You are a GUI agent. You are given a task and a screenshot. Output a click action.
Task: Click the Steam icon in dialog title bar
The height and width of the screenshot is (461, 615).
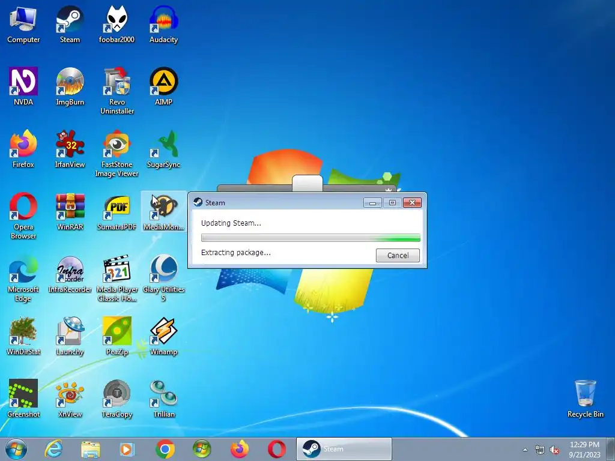click(x=198, y=202)
